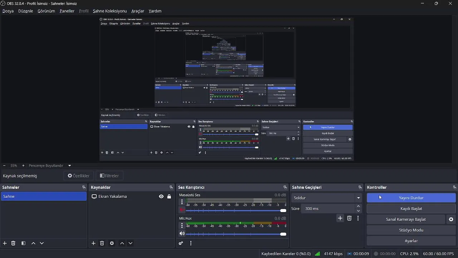Open Pencereye Boyutlandır scaling dropdown

[50, 166]
